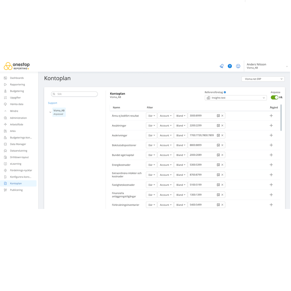Click the smiley feedback icon

[238, 66]
